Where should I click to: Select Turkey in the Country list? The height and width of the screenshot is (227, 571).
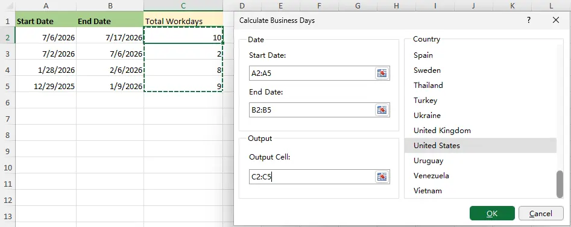click(x=481, y=101)
